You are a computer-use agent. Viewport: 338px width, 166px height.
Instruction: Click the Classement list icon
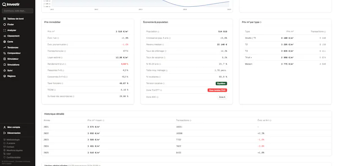tap(5, 36)
